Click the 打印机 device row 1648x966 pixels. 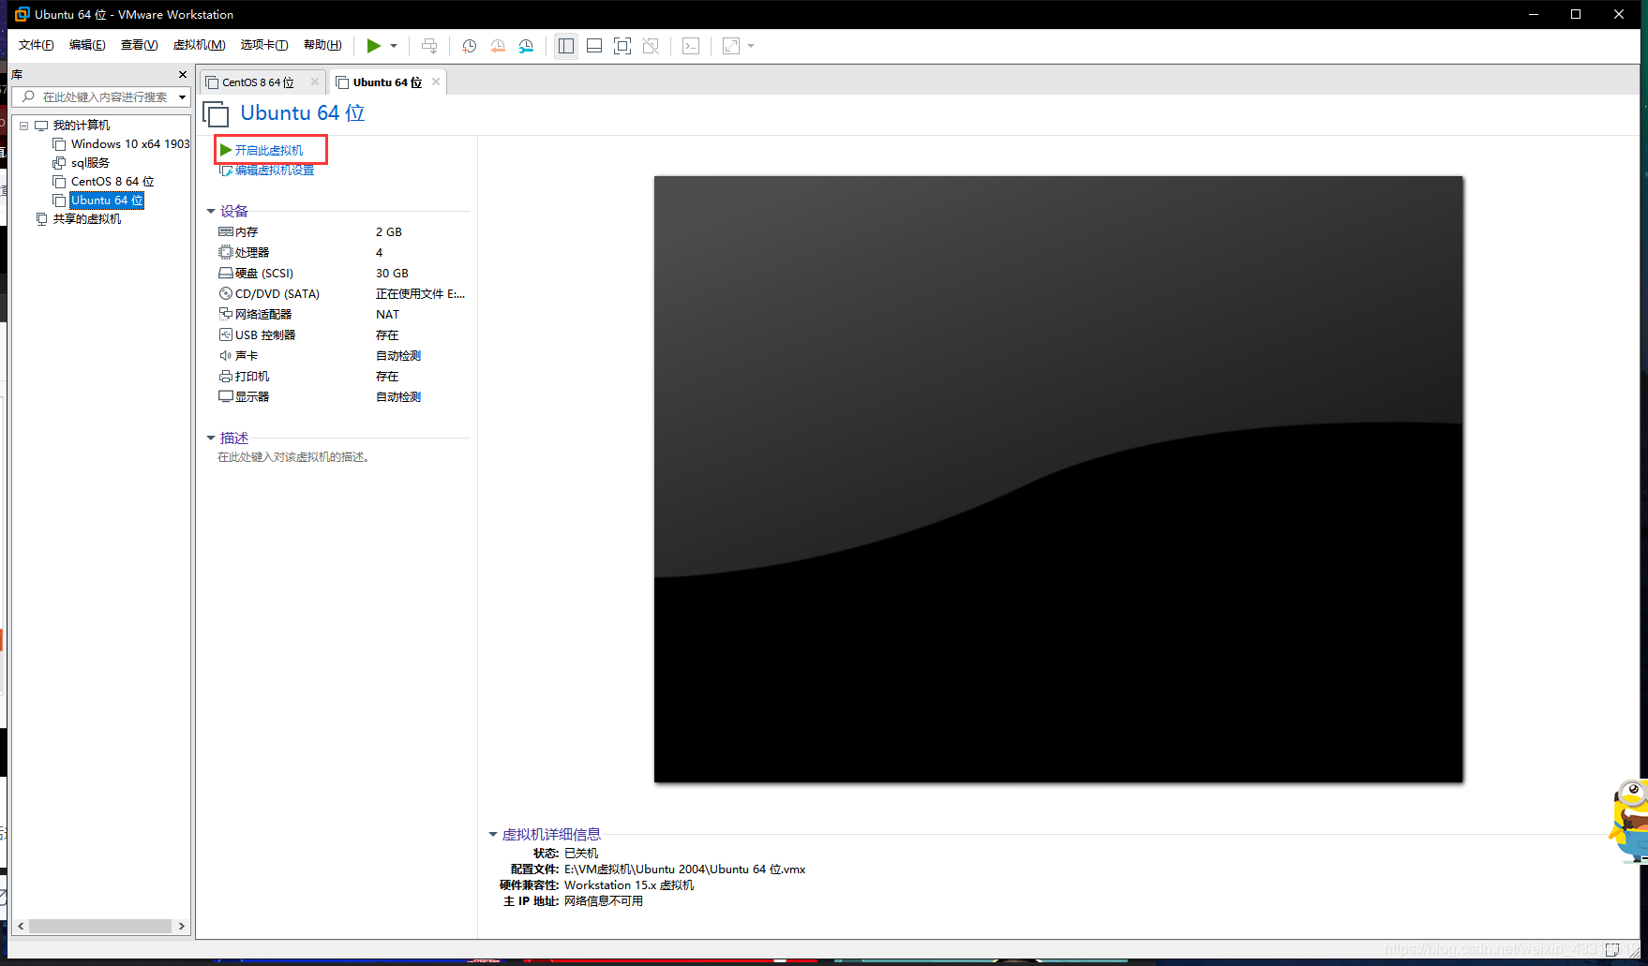tap(342, 377)
